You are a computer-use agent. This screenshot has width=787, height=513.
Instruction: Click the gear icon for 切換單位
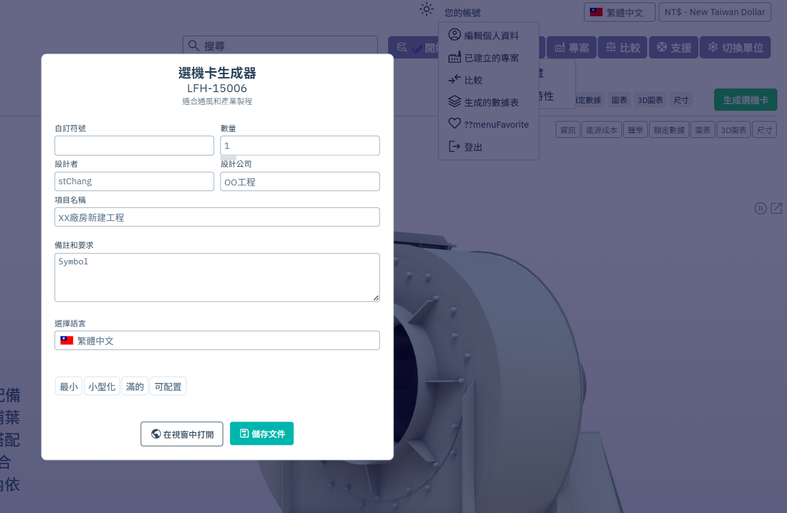click(713, 47)
